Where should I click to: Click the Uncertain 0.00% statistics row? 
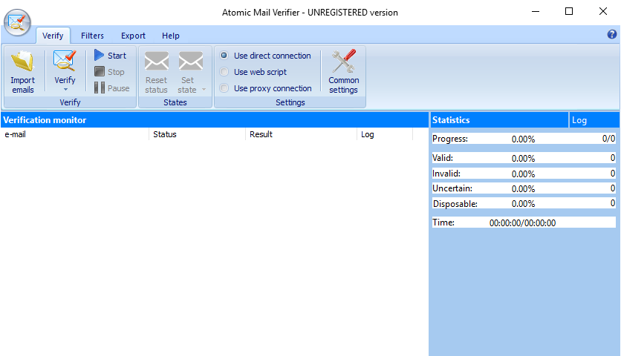tap(524, 188)
